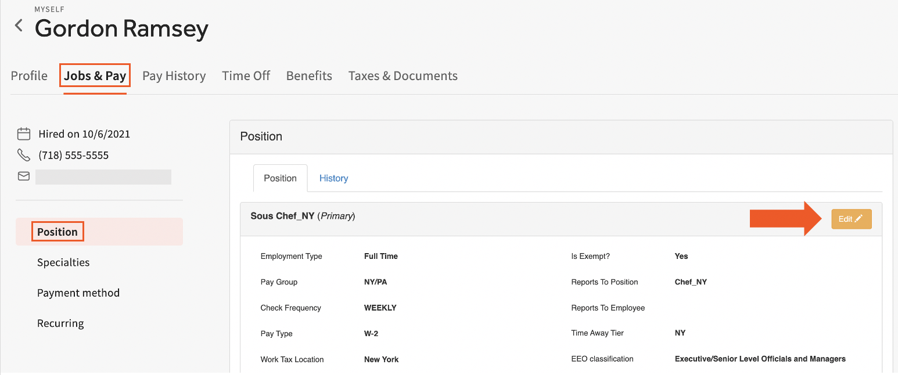The width and height of the screenshot is (898, 375).
Task: Go to the Time Off tab
Action: 246,76
